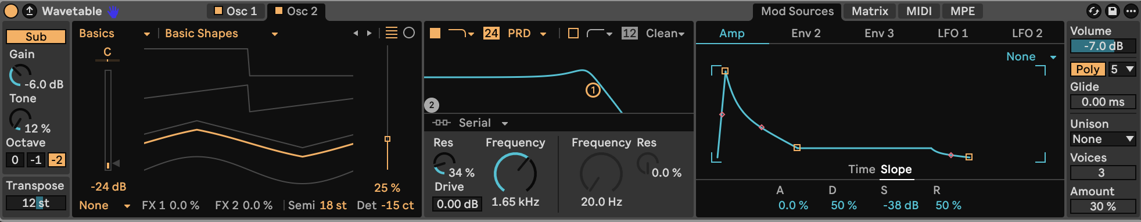Select the LFO 1 tab

pos(953,33)
